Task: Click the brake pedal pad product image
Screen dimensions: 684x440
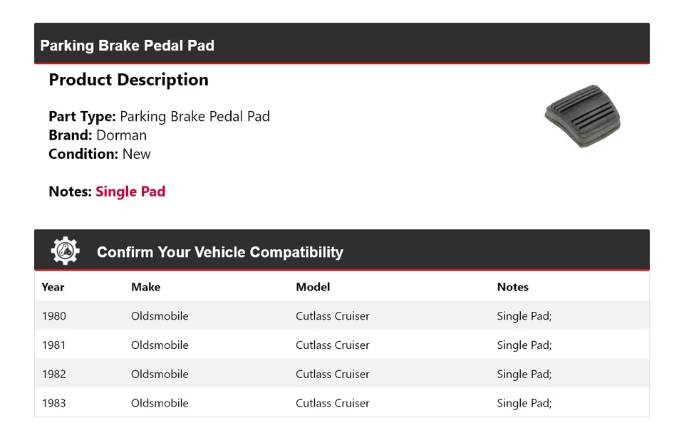Action: pos(582,116)
